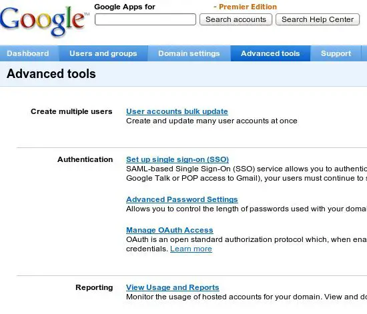Open the Domain settings tab

[189, 53]
